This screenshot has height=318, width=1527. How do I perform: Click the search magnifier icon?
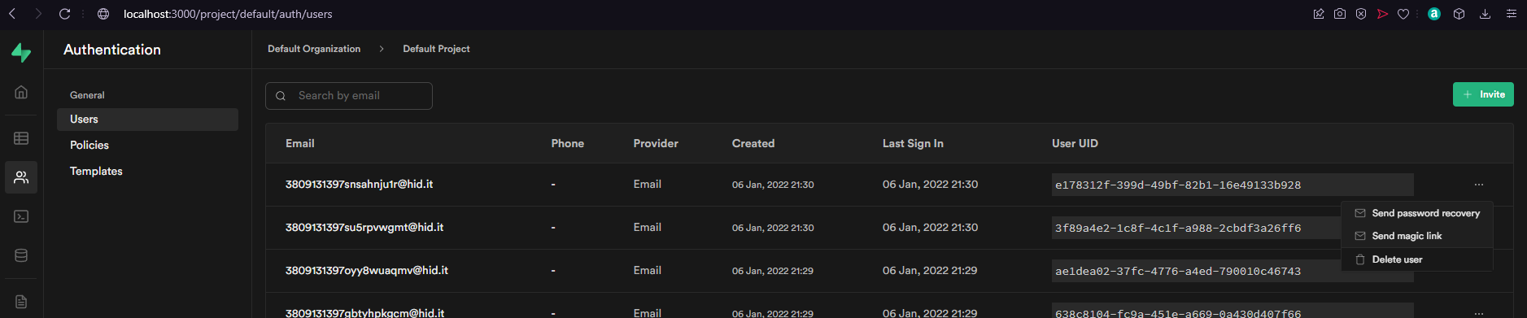point(281,96)
